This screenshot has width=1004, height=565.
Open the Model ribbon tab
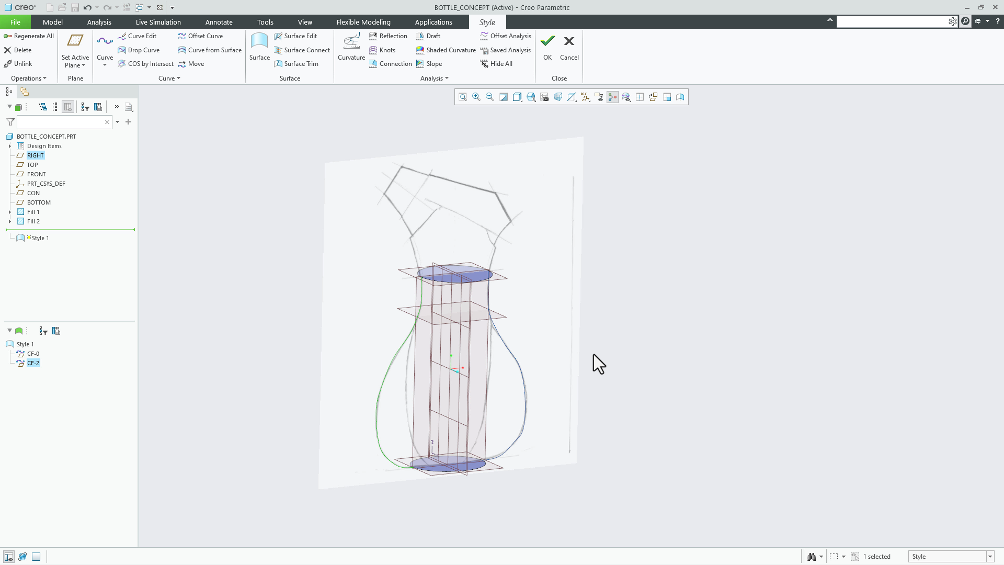tap(52, 22)
